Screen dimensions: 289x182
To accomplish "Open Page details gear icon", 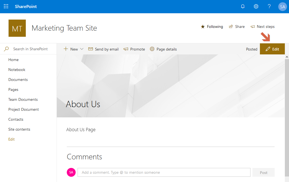I will coord(152,49).
